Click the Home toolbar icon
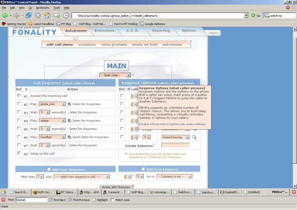Screen dimensions: 297x210 tap(47, 15)
